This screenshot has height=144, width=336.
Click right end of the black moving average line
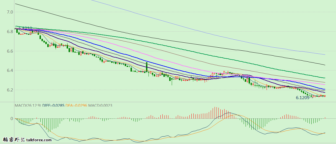coord(324,65)
